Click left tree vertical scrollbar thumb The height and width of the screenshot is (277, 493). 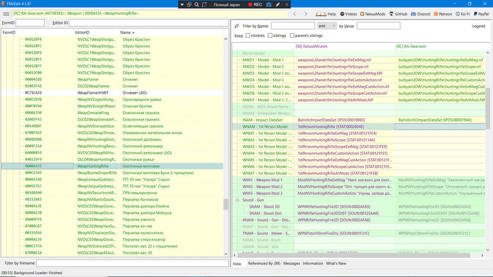226,204
